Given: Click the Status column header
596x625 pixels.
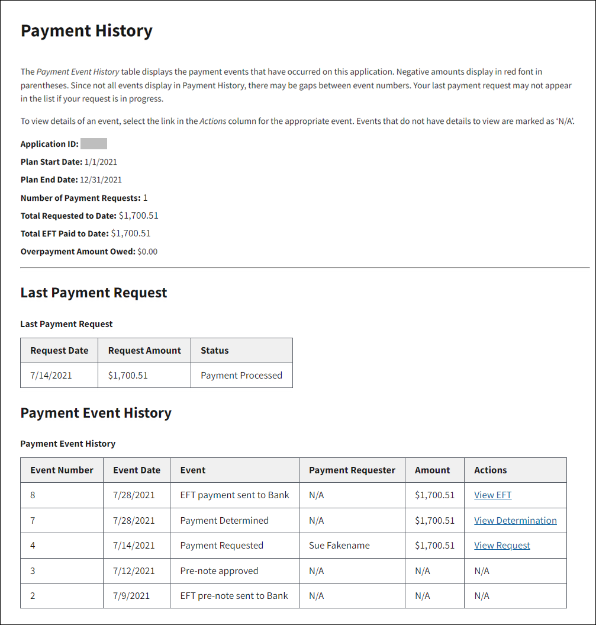Looking at the screenshot, I should coord(214,351).
